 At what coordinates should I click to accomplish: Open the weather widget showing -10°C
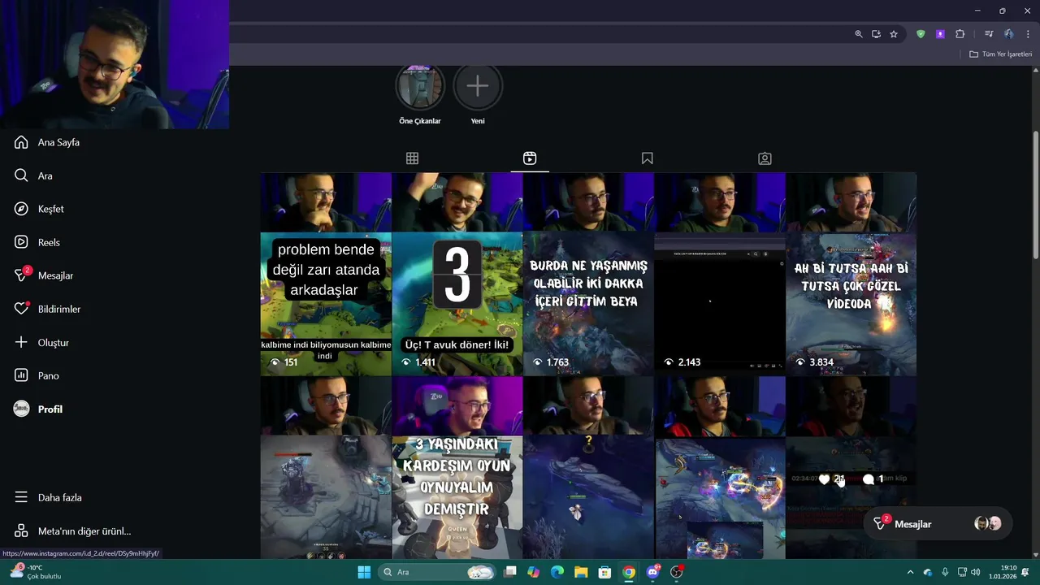[x=36, y=572]
